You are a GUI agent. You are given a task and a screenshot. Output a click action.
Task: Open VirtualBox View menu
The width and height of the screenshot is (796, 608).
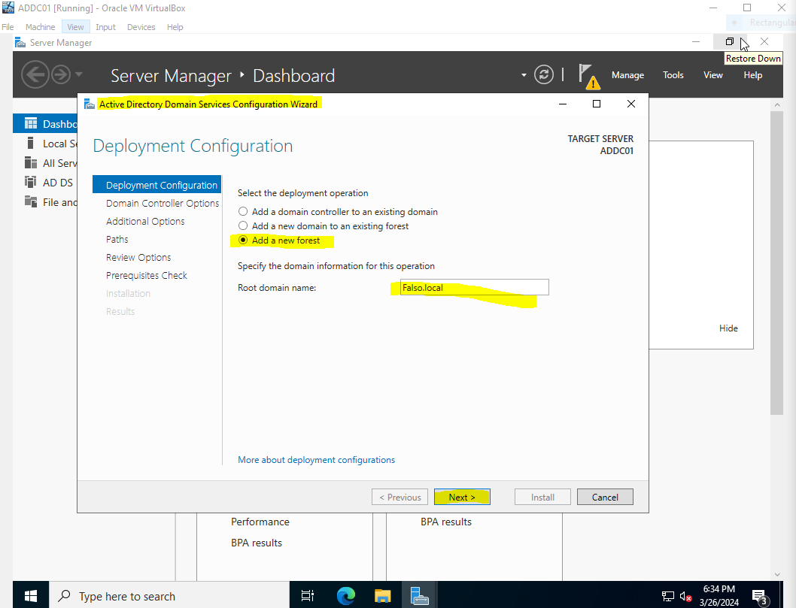click(75, 27)
